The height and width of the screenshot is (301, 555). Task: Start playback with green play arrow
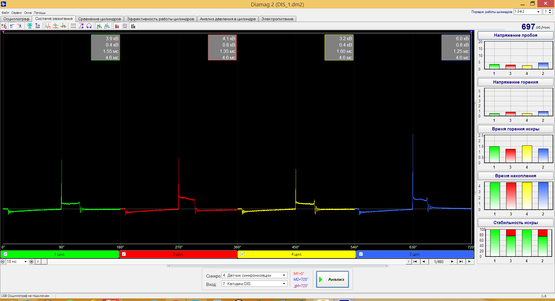click(469, 262)
